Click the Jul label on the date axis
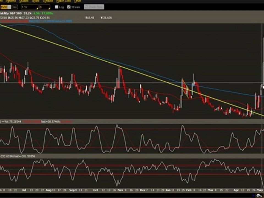The image size is (264, 198). [x=24, y=190]
